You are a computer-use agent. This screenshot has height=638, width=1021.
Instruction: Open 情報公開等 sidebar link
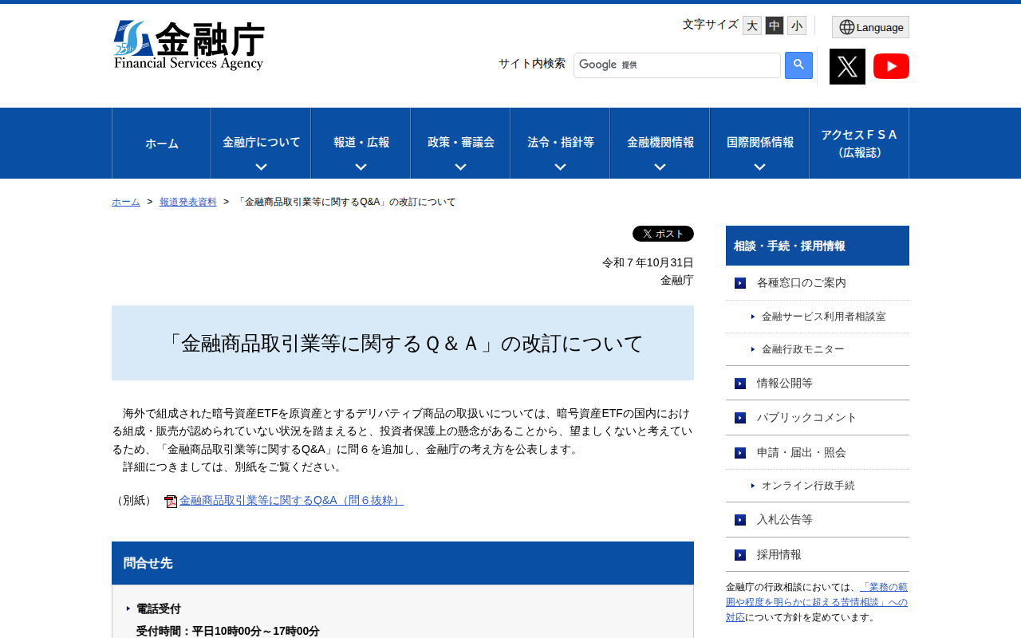(785, 384)
